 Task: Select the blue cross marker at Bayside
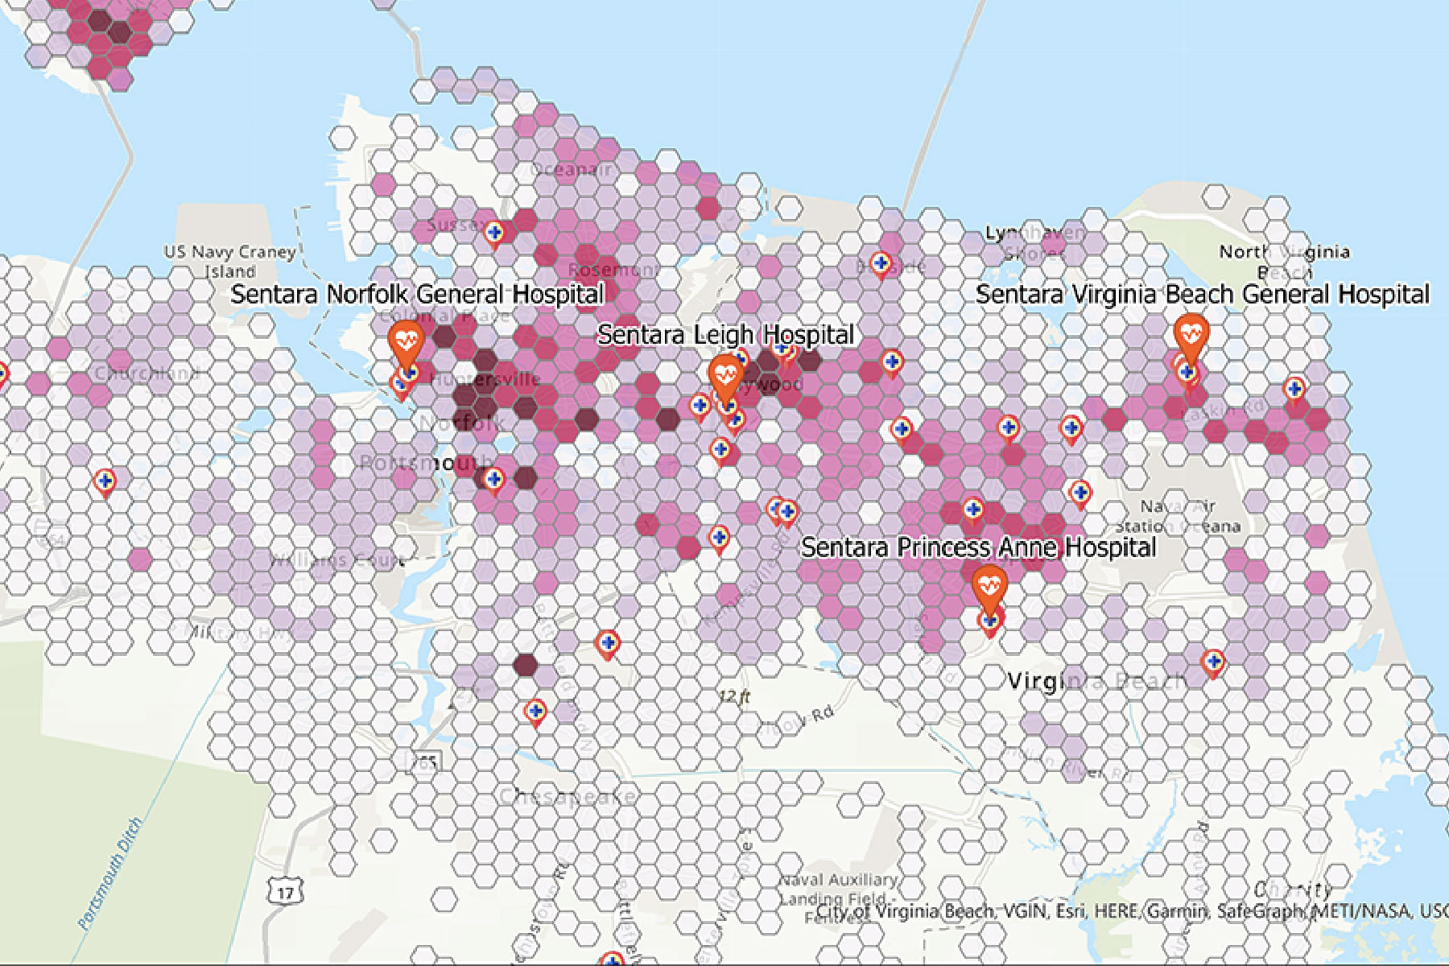point(881,265)
